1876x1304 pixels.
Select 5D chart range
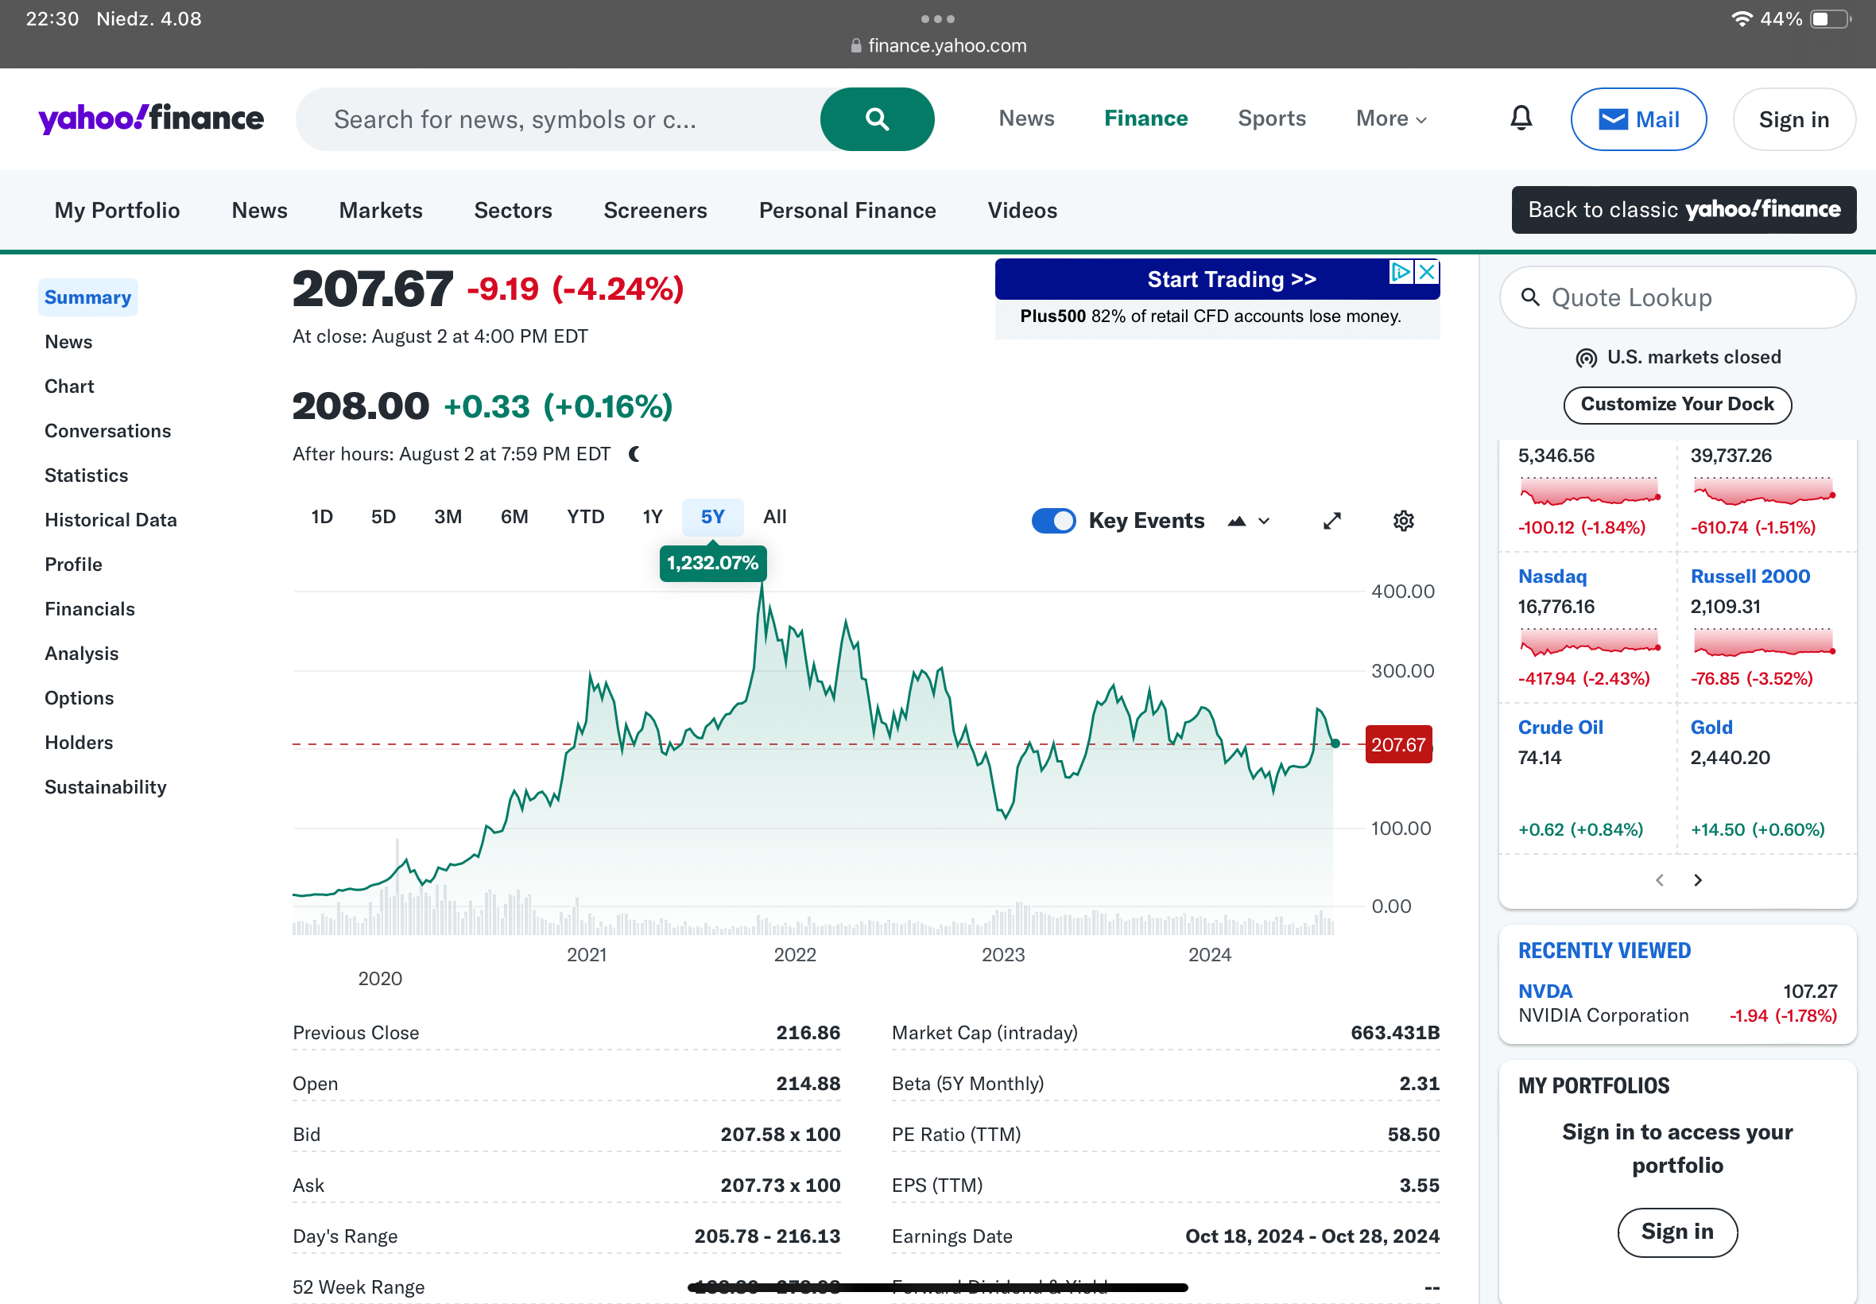tap(383, 516)
